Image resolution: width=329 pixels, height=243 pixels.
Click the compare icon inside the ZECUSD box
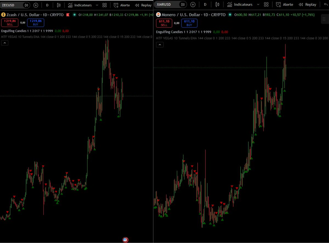pos(26,5)
